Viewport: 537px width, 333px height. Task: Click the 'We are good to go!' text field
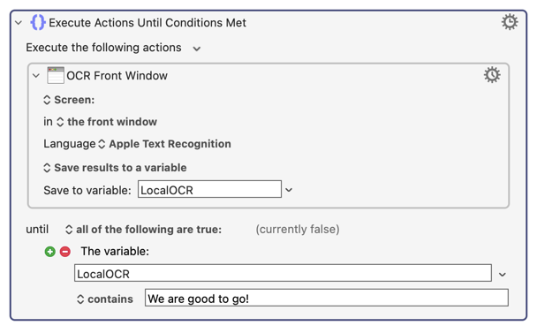327,298
